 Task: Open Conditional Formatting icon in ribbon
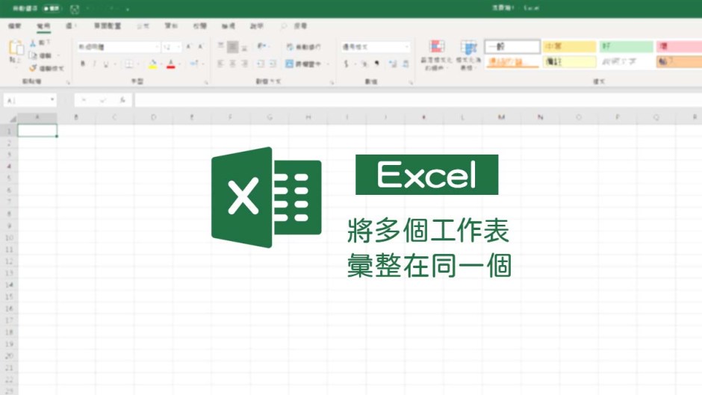(x=437, y=50)
